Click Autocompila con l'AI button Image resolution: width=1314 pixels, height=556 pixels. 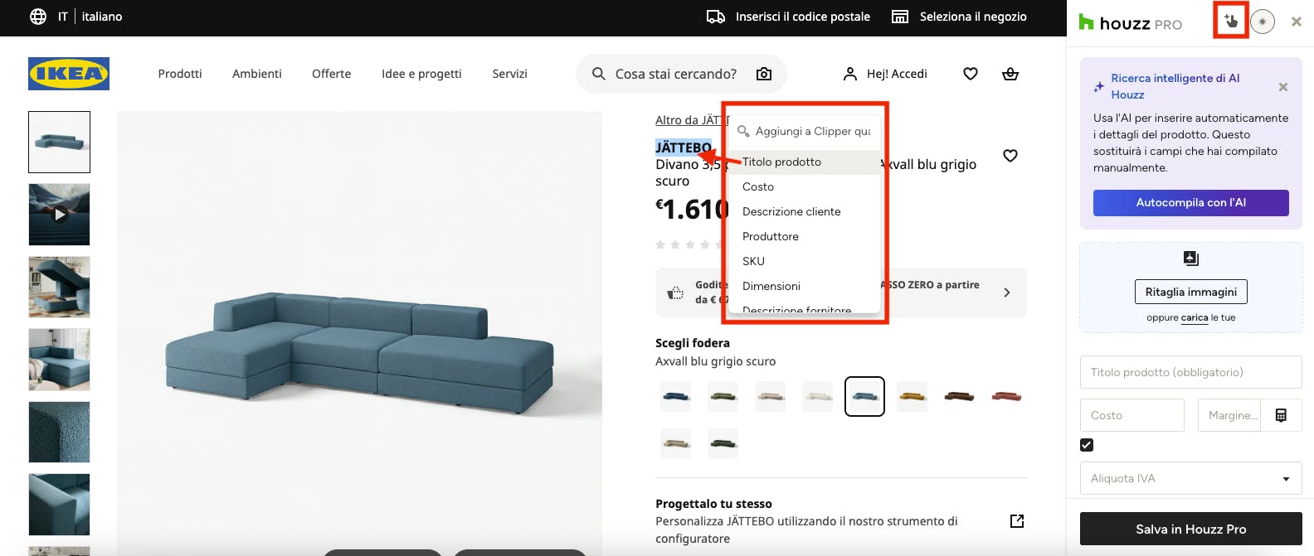[1191, 203]
